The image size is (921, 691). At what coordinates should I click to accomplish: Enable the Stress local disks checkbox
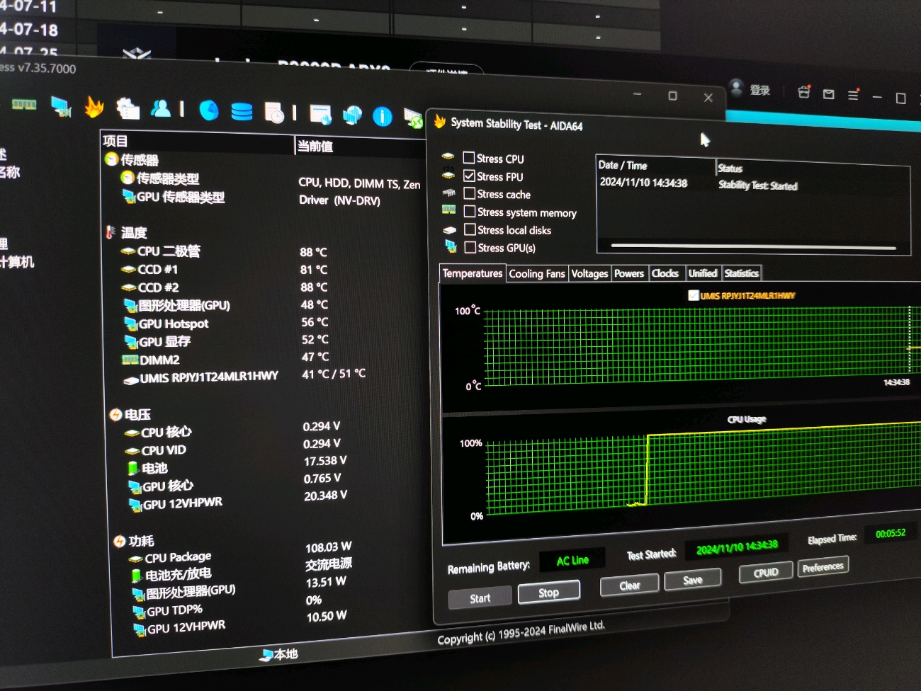pos(469,229)
